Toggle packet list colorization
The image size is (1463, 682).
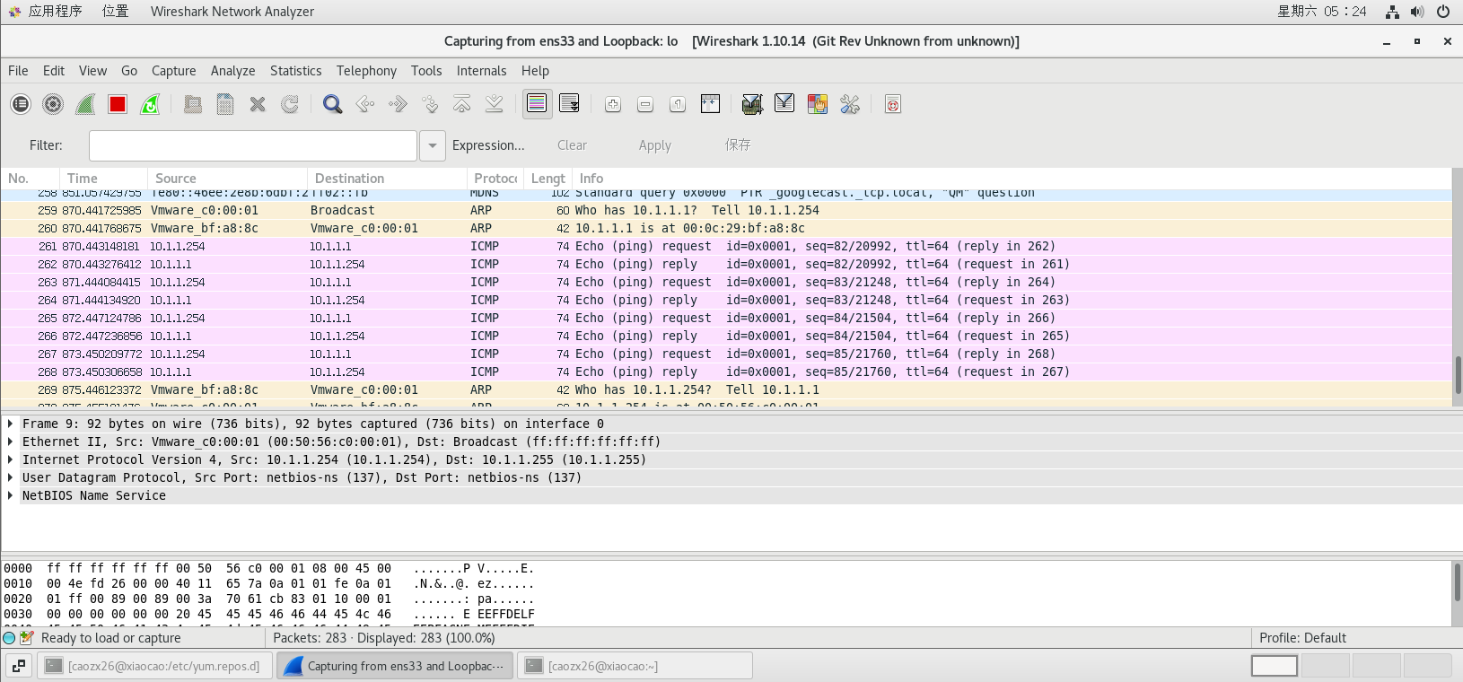coord(537,104)
